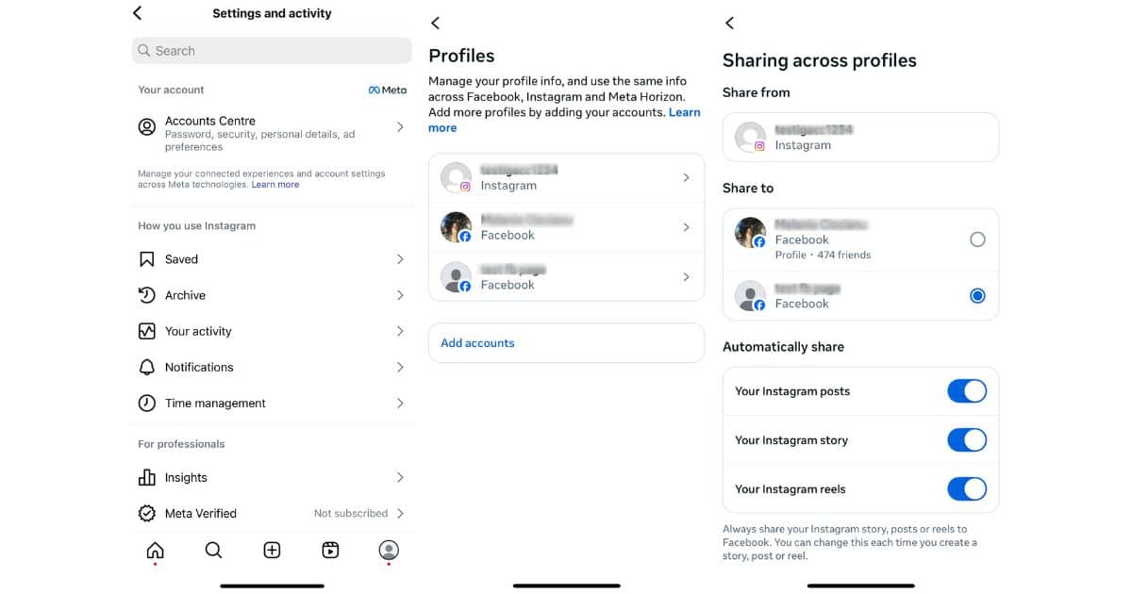
Task: Go back from Settings and activity
Action: [138, 13]
